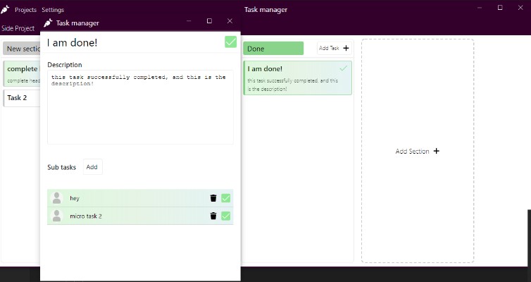
Task: Maximize the task detail dialog window
Action: click(x=209, y=22)
